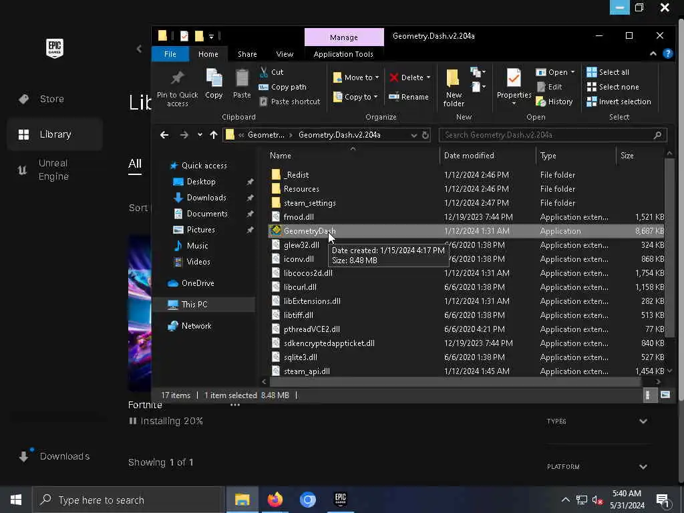
Task: Collapse the ribbon with the chevron
Action: click(653, 53)
